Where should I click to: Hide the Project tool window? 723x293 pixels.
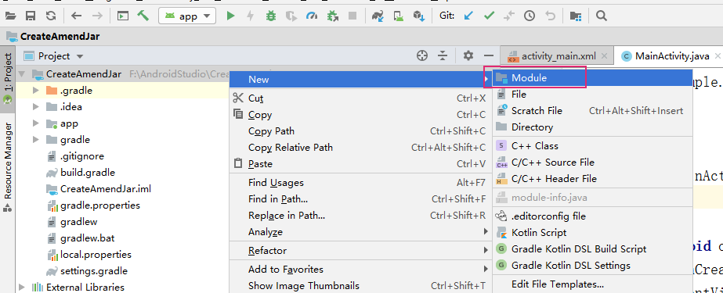[x=489, y=56]
